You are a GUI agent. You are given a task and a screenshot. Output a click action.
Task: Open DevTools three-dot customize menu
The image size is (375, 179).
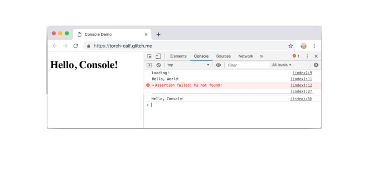point(307,56)
